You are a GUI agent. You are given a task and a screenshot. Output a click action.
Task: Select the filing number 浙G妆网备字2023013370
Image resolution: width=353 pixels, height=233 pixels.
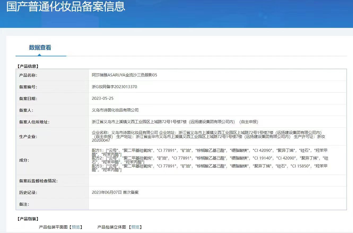point(114,87)
